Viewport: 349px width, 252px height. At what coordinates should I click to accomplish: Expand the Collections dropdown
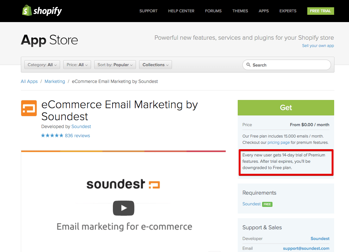(x=155, y=65)
